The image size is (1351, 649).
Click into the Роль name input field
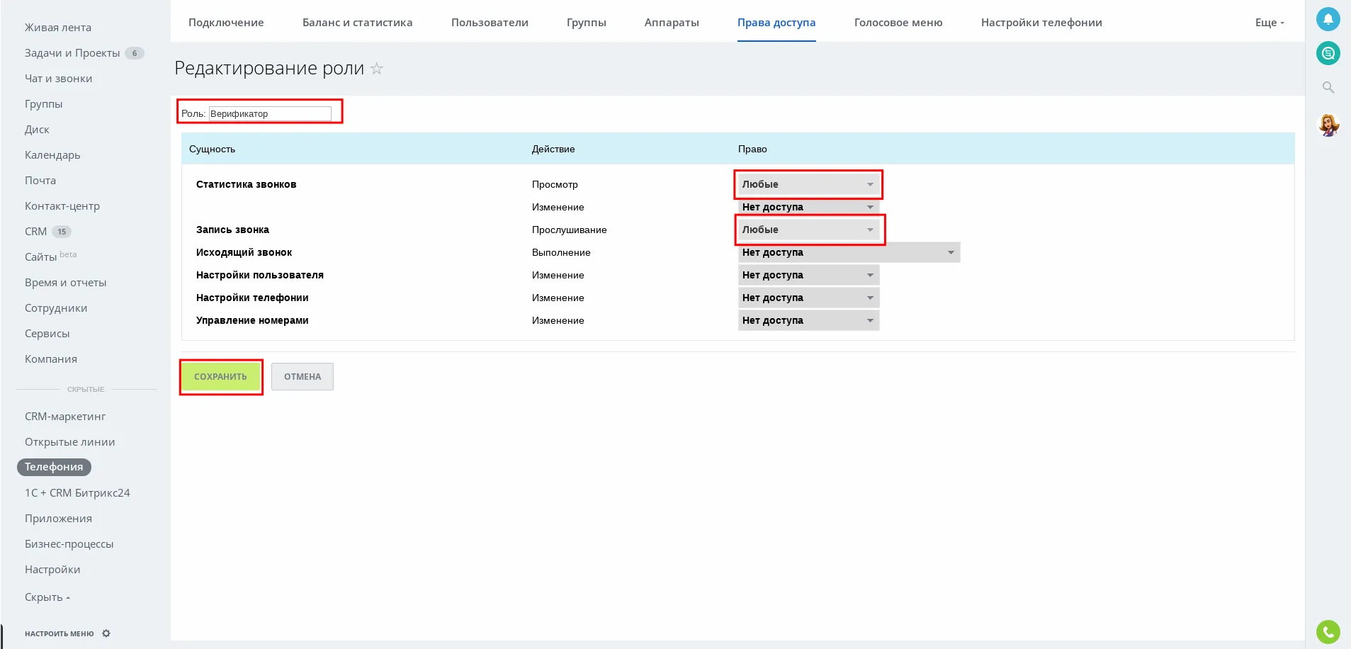point(270,113)
